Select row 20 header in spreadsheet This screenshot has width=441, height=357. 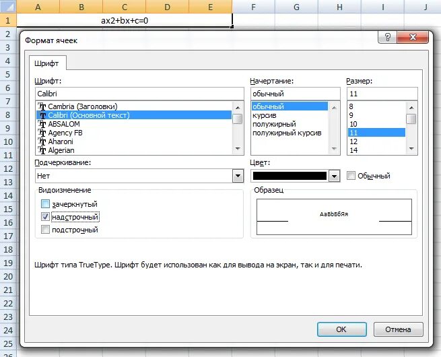8,276
